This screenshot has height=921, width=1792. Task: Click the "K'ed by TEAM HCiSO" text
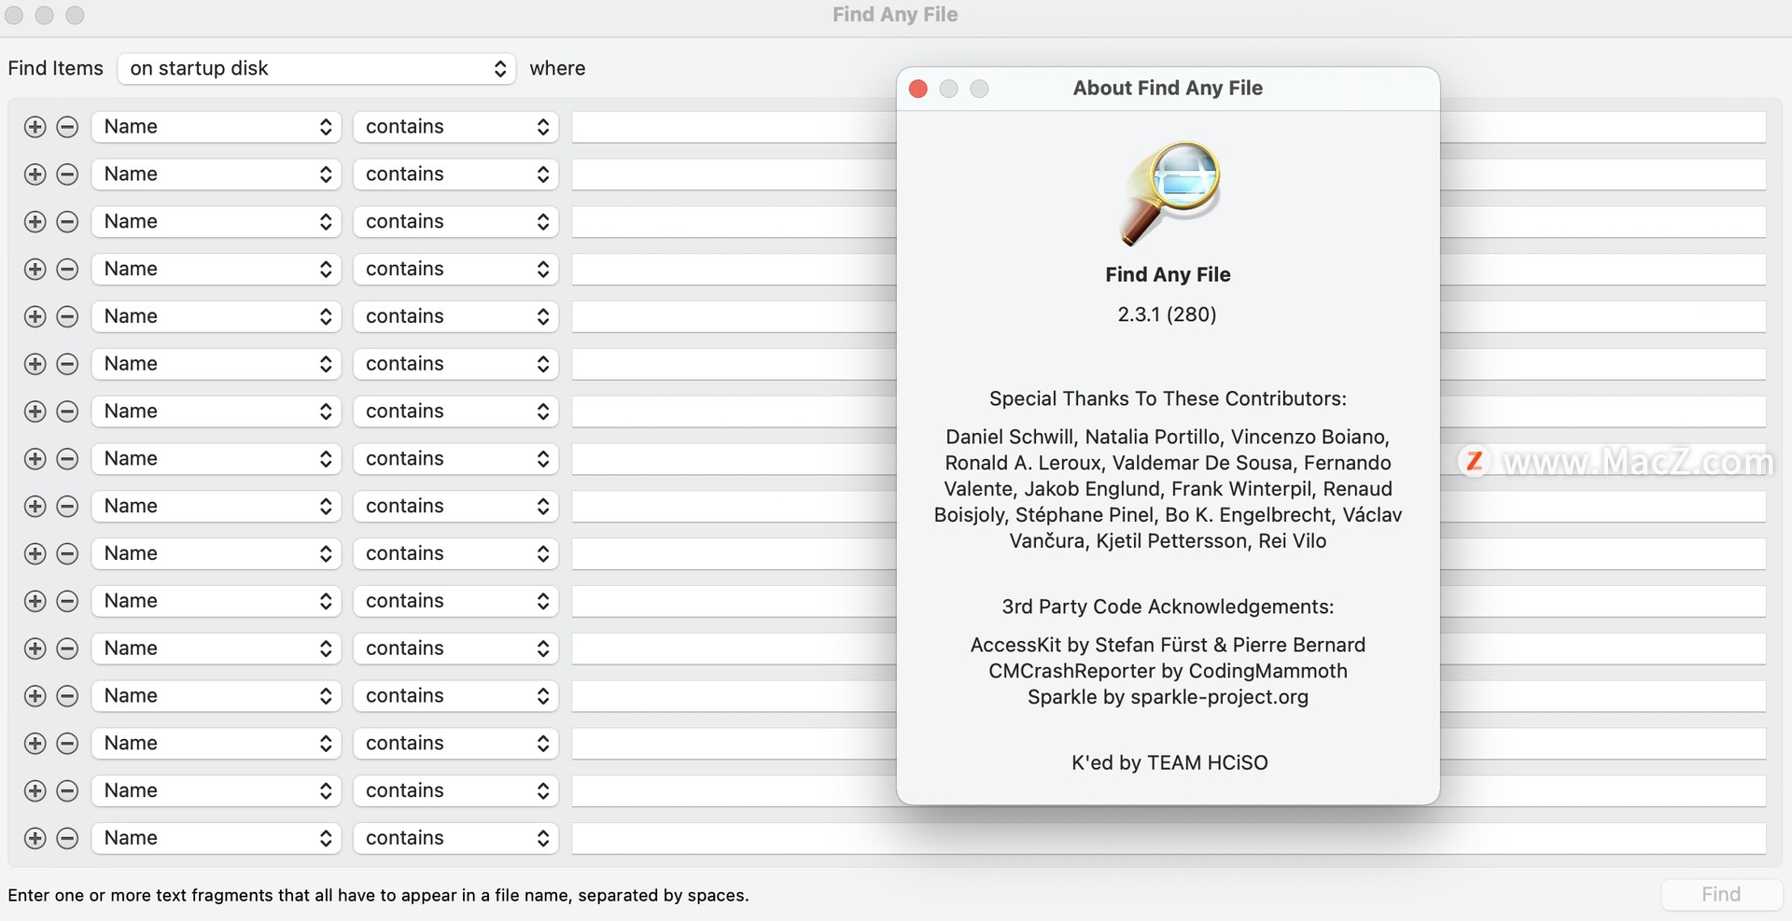[1169, 763]
